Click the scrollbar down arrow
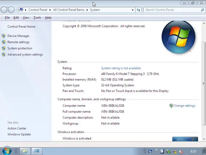206x155 pixels. tap(204, 139)
